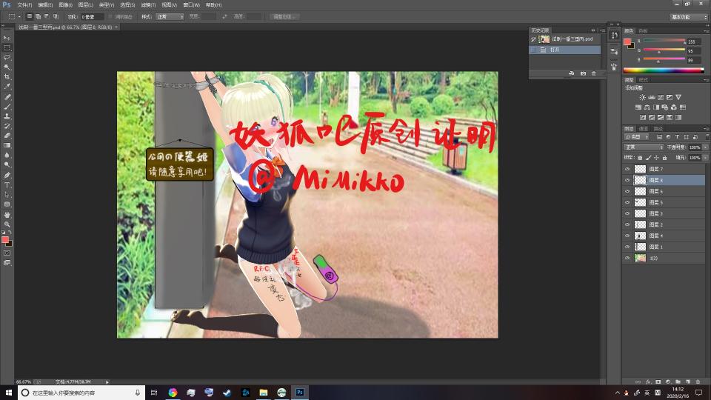Hide 图层 7 layer visibility eye
The image size is (711, 400).
[627, 169]
